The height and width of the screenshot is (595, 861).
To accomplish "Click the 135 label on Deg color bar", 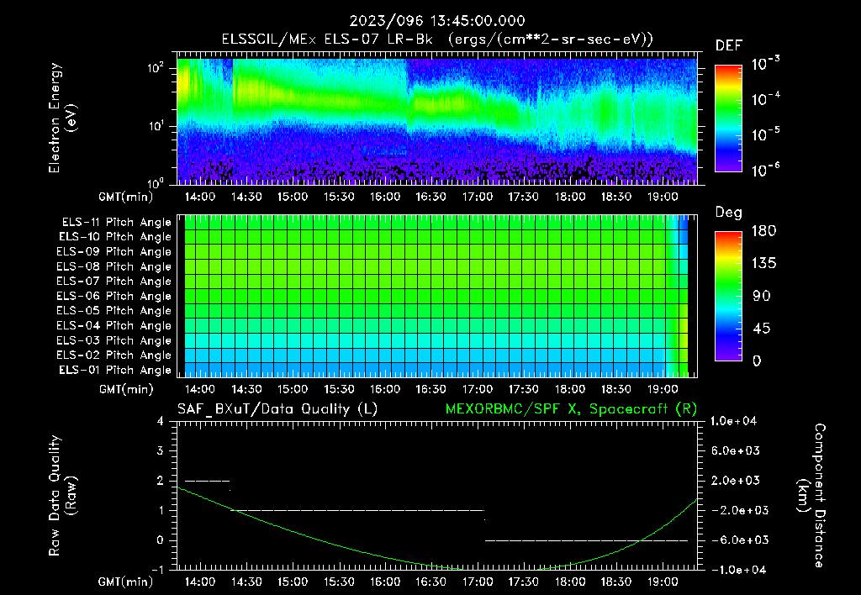I will (x=763, y=264).
